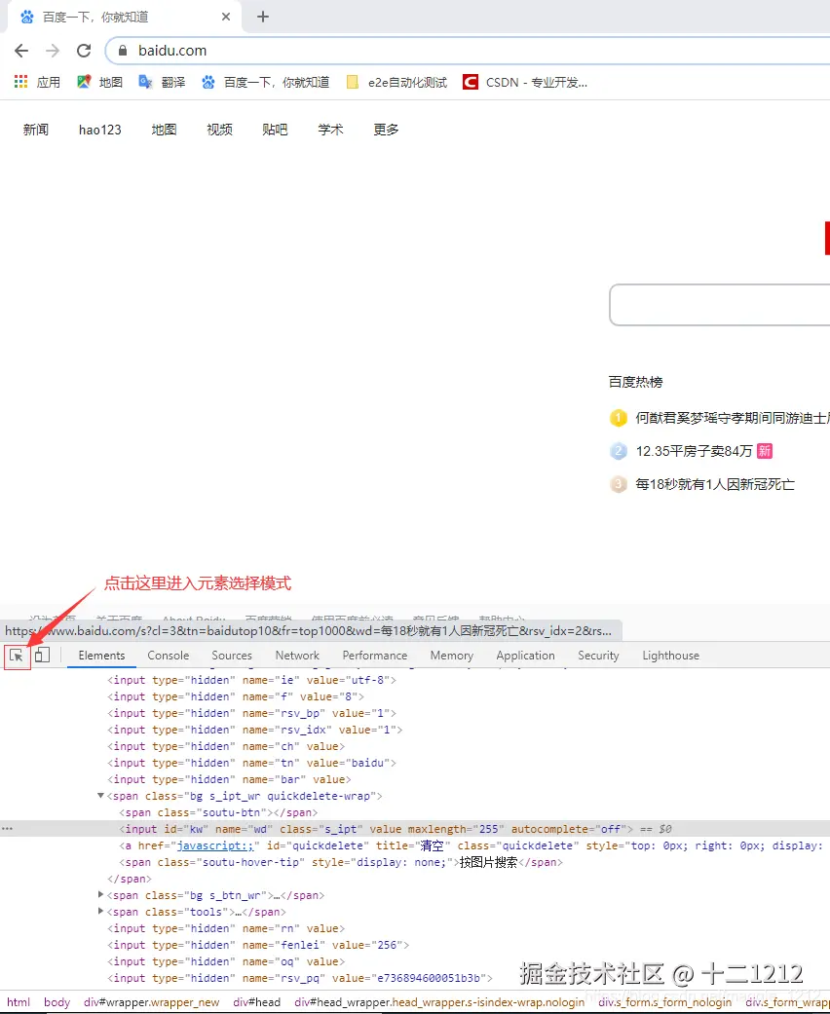Open the Memory tab

click(x=452, y=656)
